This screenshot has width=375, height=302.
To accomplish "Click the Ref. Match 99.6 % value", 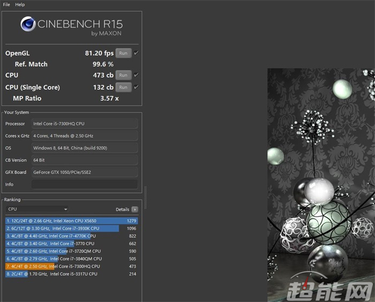I will [x=103, y=64].
